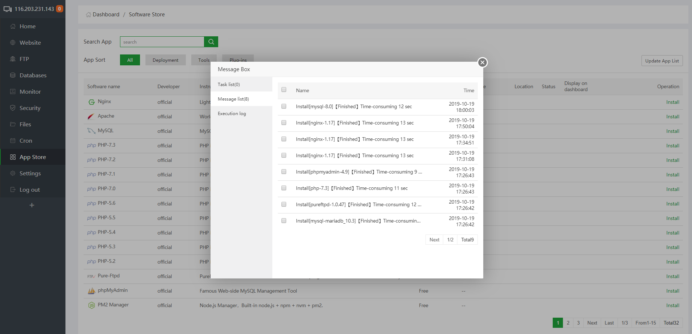Focus the Search App input field
The image size is (692, 334).
point(162,42)
